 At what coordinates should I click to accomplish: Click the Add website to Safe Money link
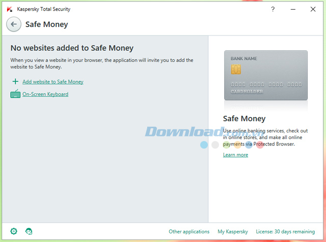pos(53,82)
